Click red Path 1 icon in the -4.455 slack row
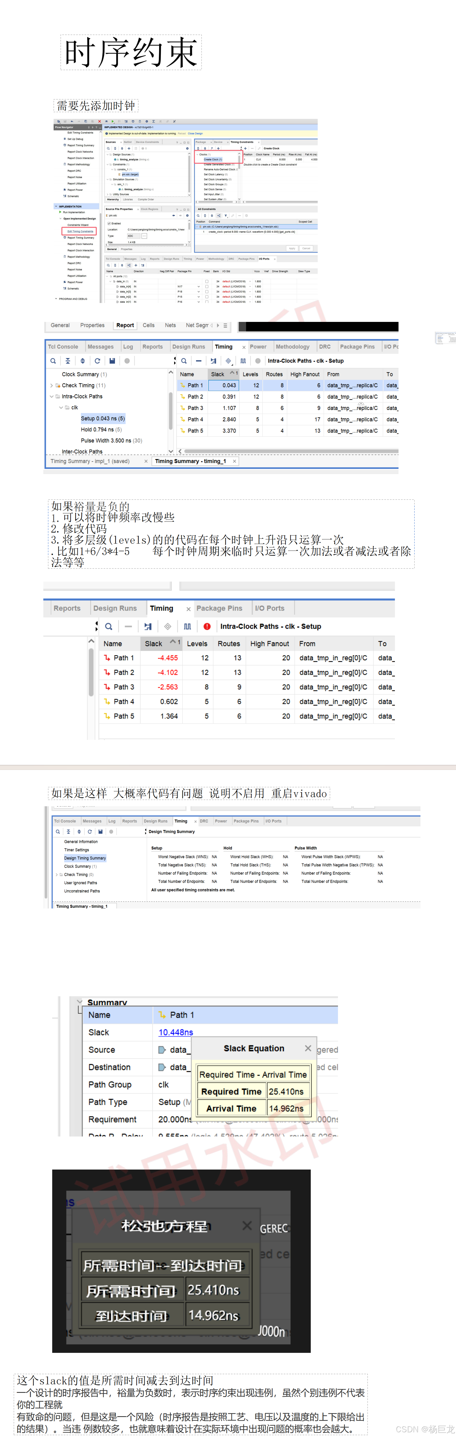Image resolution: width=456 pixels, height=1437 pixels. (107, 658)
